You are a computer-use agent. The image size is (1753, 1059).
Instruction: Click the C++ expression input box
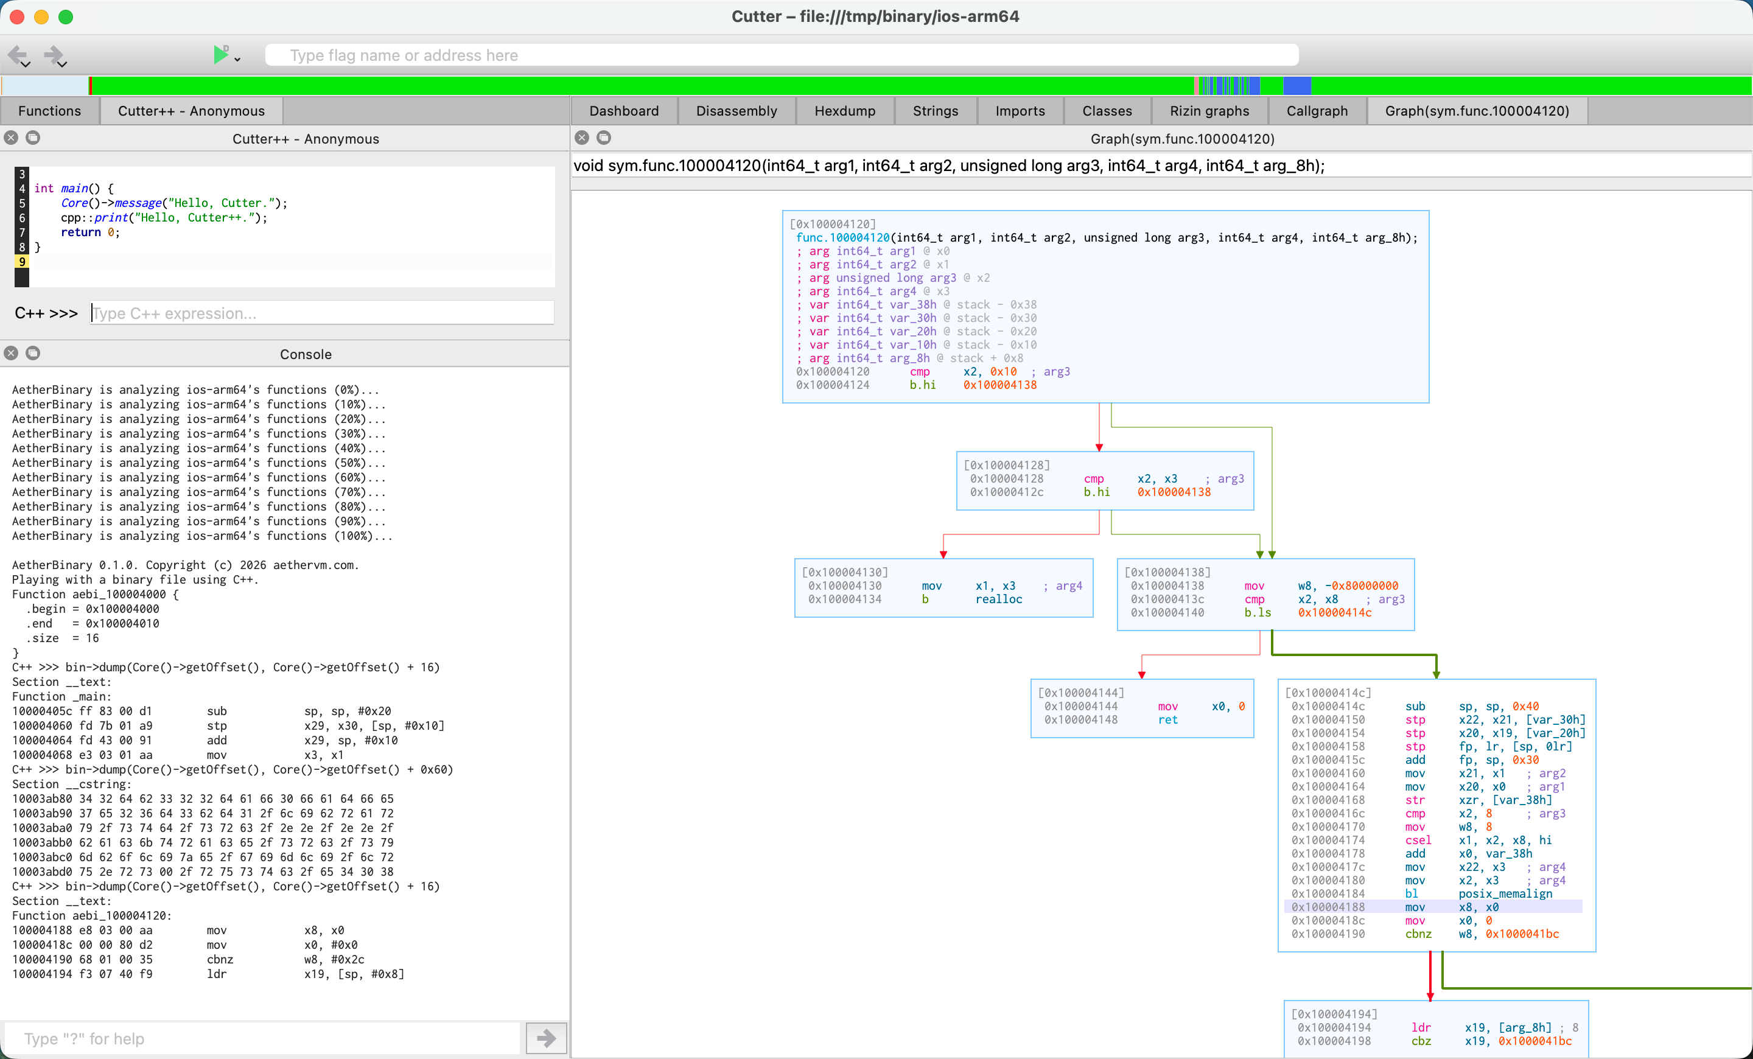point(322,313)
